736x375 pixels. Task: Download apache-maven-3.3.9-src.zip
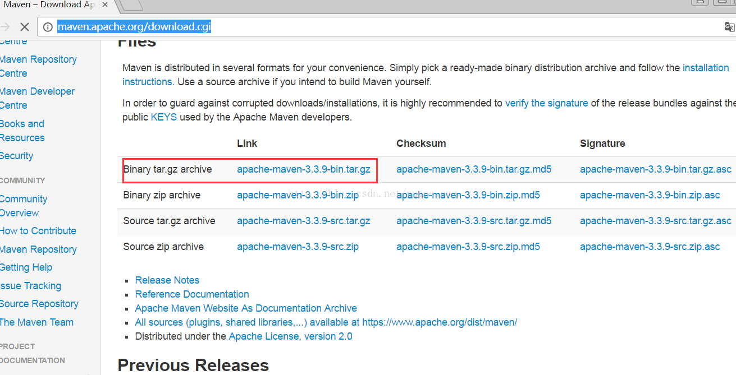pos(298,247)
